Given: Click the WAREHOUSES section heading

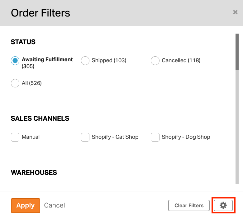Looking at the screenshot, I should (34, 173).
